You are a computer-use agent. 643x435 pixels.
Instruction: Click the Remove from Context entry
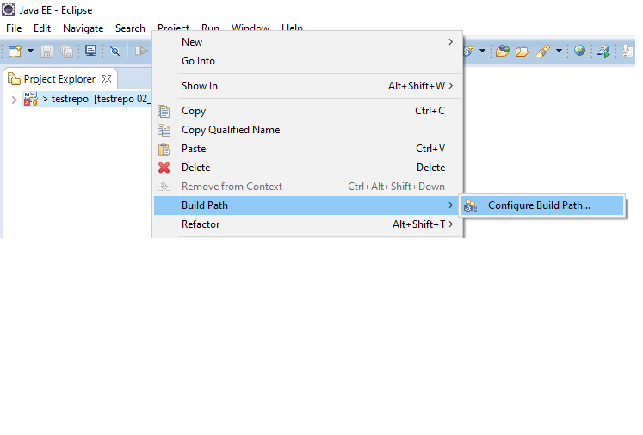[308, 187]
